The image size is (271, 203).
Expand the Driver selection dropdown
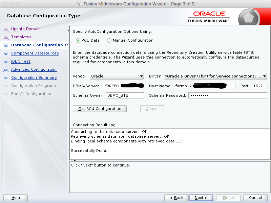click(265, 76)
